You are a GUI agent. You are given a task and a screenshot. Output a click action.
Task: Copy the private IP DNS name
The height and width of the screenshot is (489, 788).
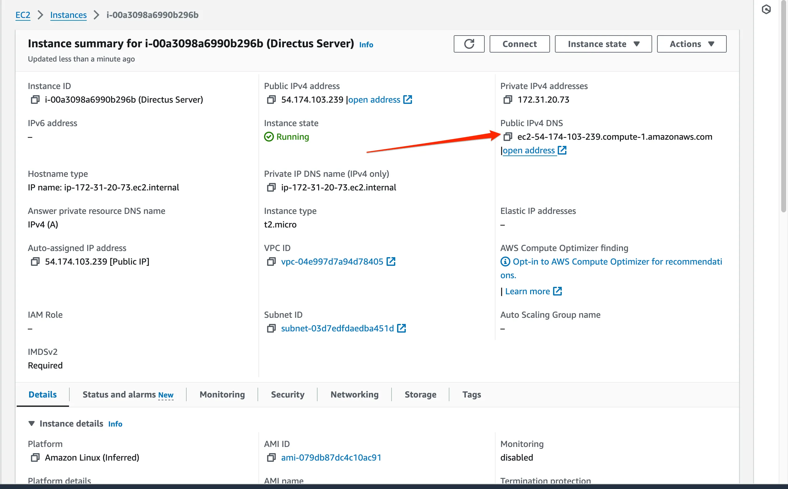[271, 188]
